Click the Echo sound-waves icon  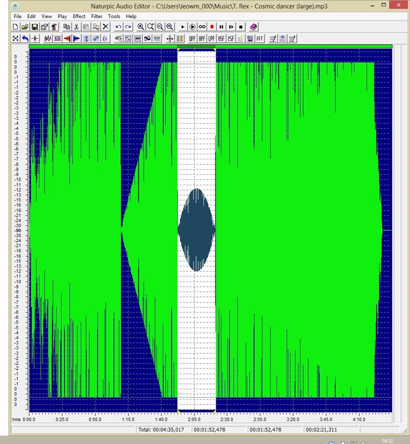pos(105,38)
